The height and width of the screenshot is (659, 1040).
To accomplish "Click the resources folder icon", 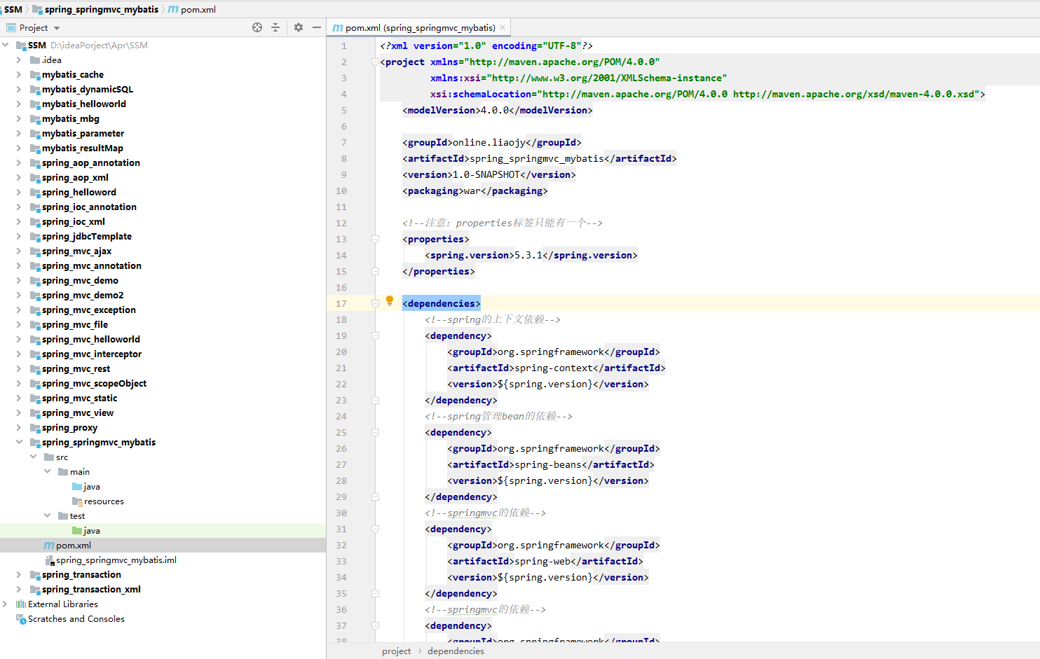I will pos(77,501).
